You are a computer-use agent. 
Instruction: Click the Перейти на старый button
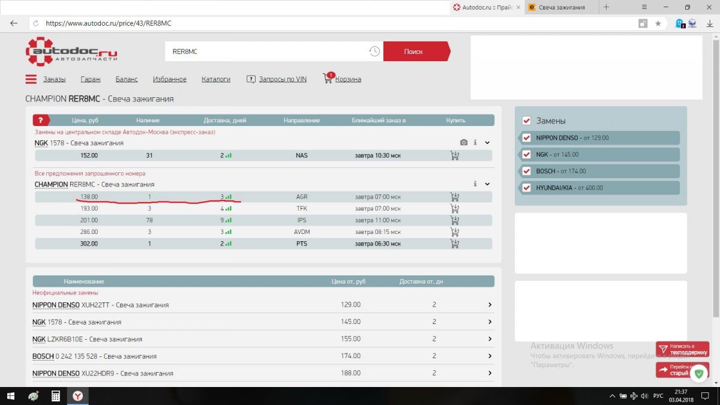(674, 370)
